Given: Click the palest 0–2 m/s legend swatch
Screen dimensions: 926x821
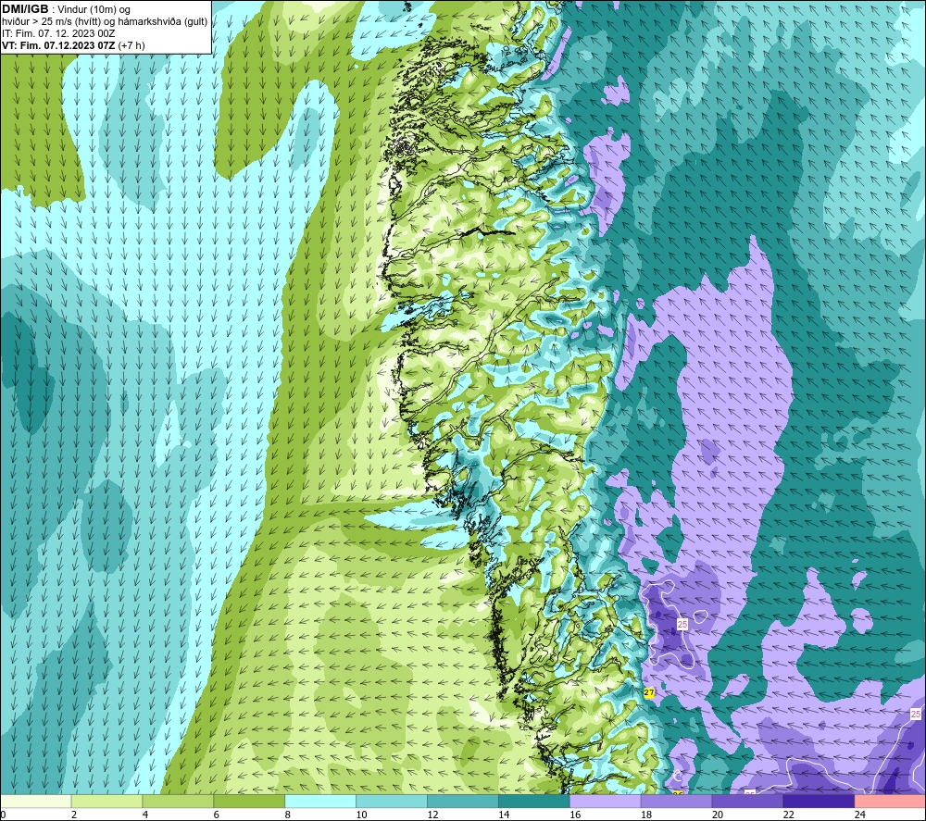Looking at the screenshot, I should [x=36, y=802].
